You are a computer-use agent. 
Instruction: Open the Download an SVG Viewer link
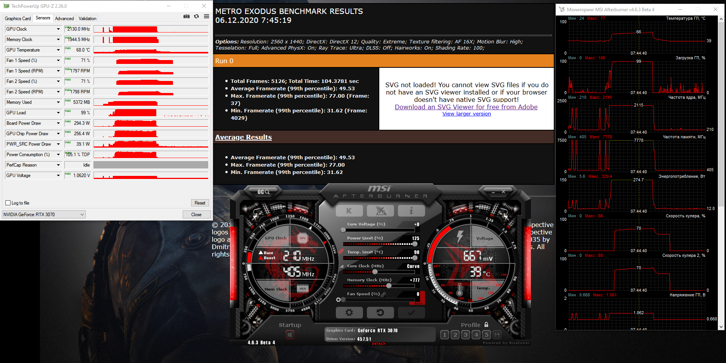pyautogui.click(x=466, y=107)
